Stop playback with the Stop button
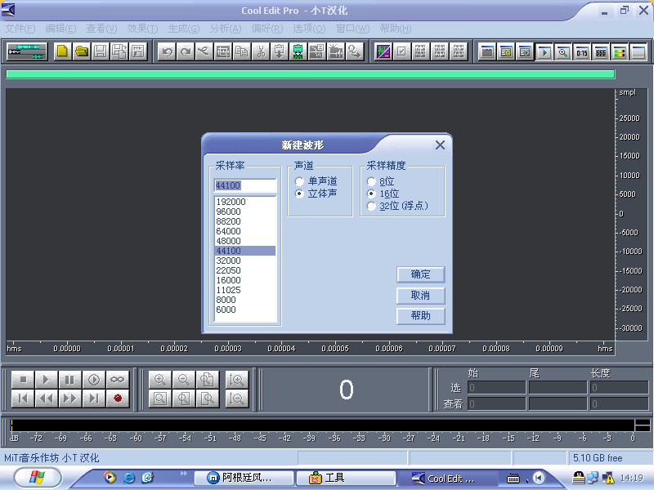This screenshot has height=490, width=654. coord(23,380)
